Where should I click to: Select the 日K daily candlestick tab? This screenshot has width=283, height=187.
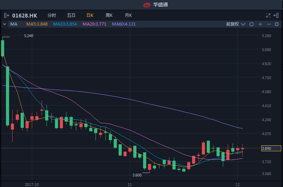tap(90, 15)
